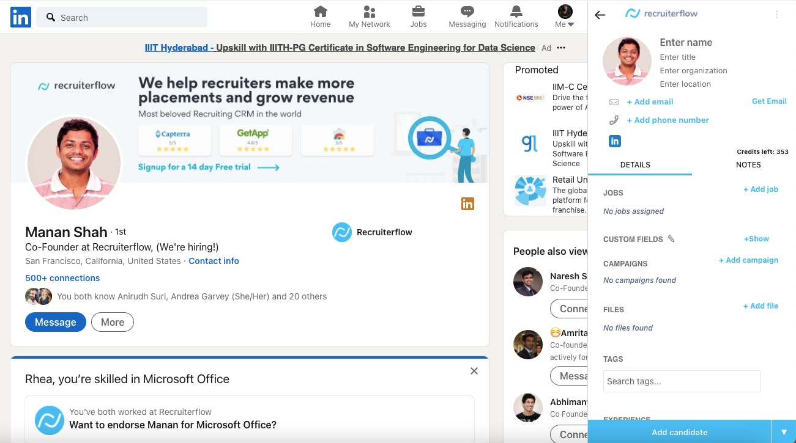Click the Enter title field

(x=678, y=57)
